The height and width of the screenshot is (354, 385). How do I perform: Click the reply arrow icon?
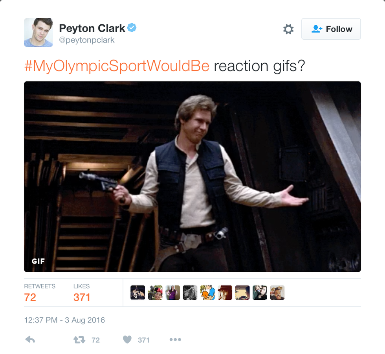(30, 340)
